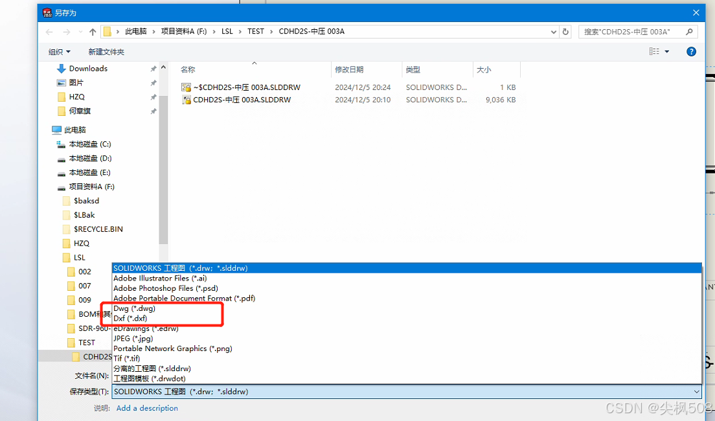Image resolution: width=715 pixels, height=421 pixels.
Task: Click LSL in the address breadcrumb
Action: coord(227,32)
